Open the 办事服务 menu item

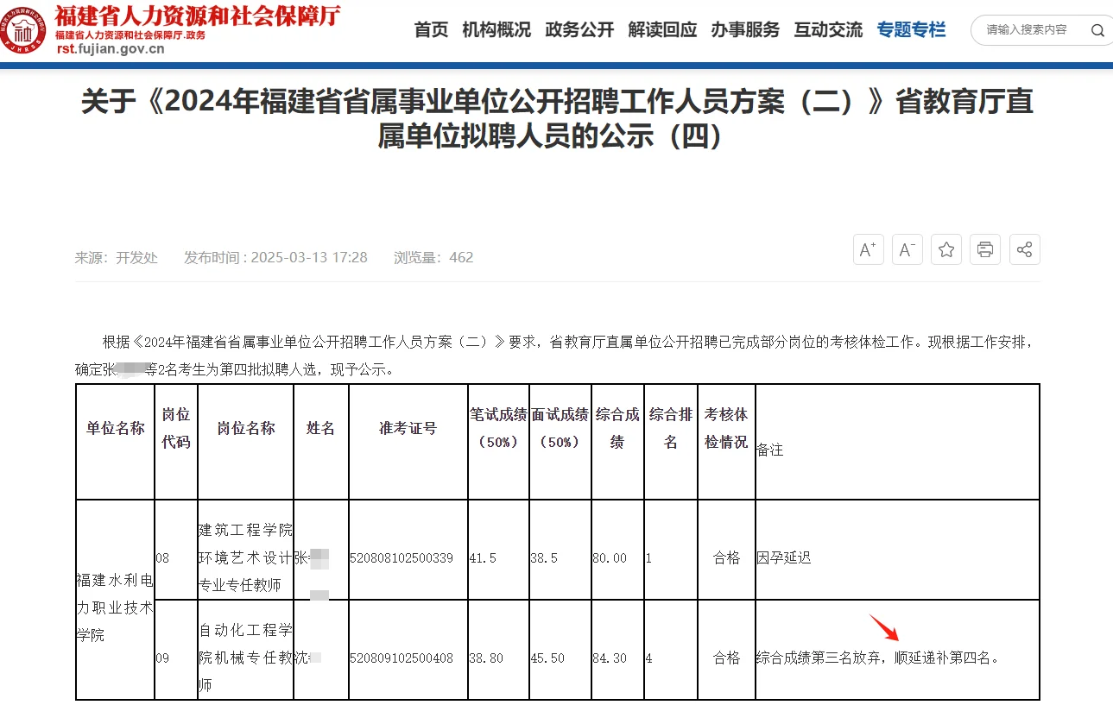[745, 28]
